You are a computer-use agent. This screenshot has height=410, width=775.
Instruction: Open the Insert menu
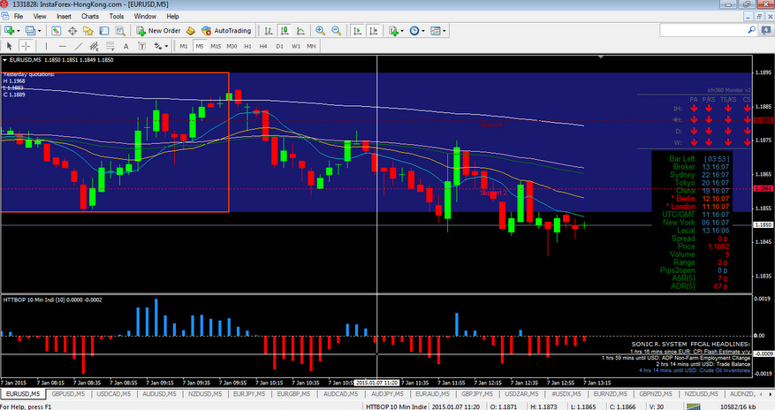click(x=64, y=16)
